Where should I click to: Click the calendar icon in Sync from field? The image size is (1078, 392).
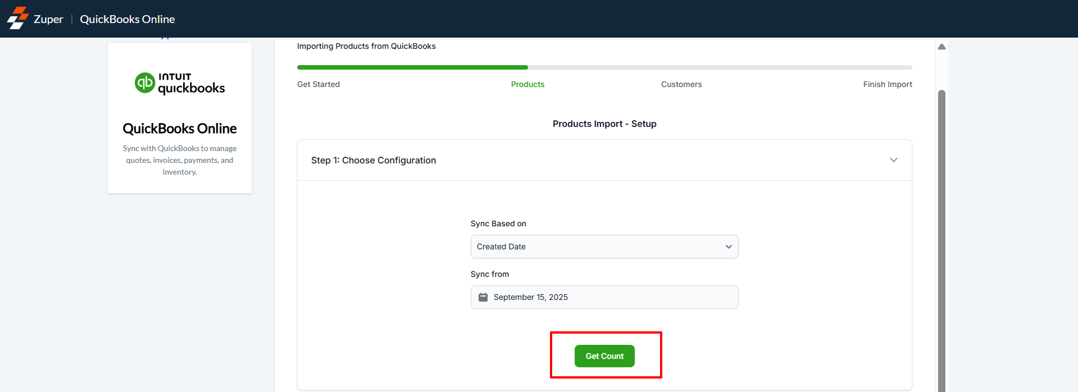483,297
